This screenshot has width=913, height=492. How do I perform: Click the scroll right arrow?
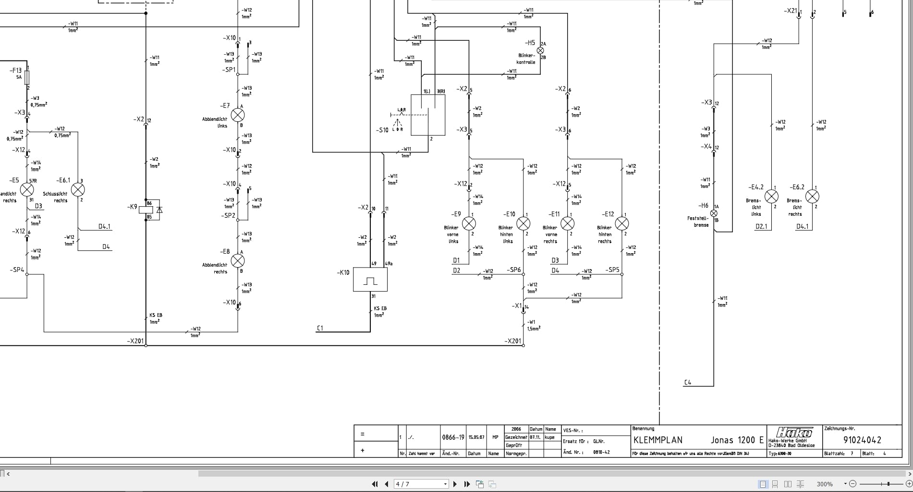pos(909,474)
